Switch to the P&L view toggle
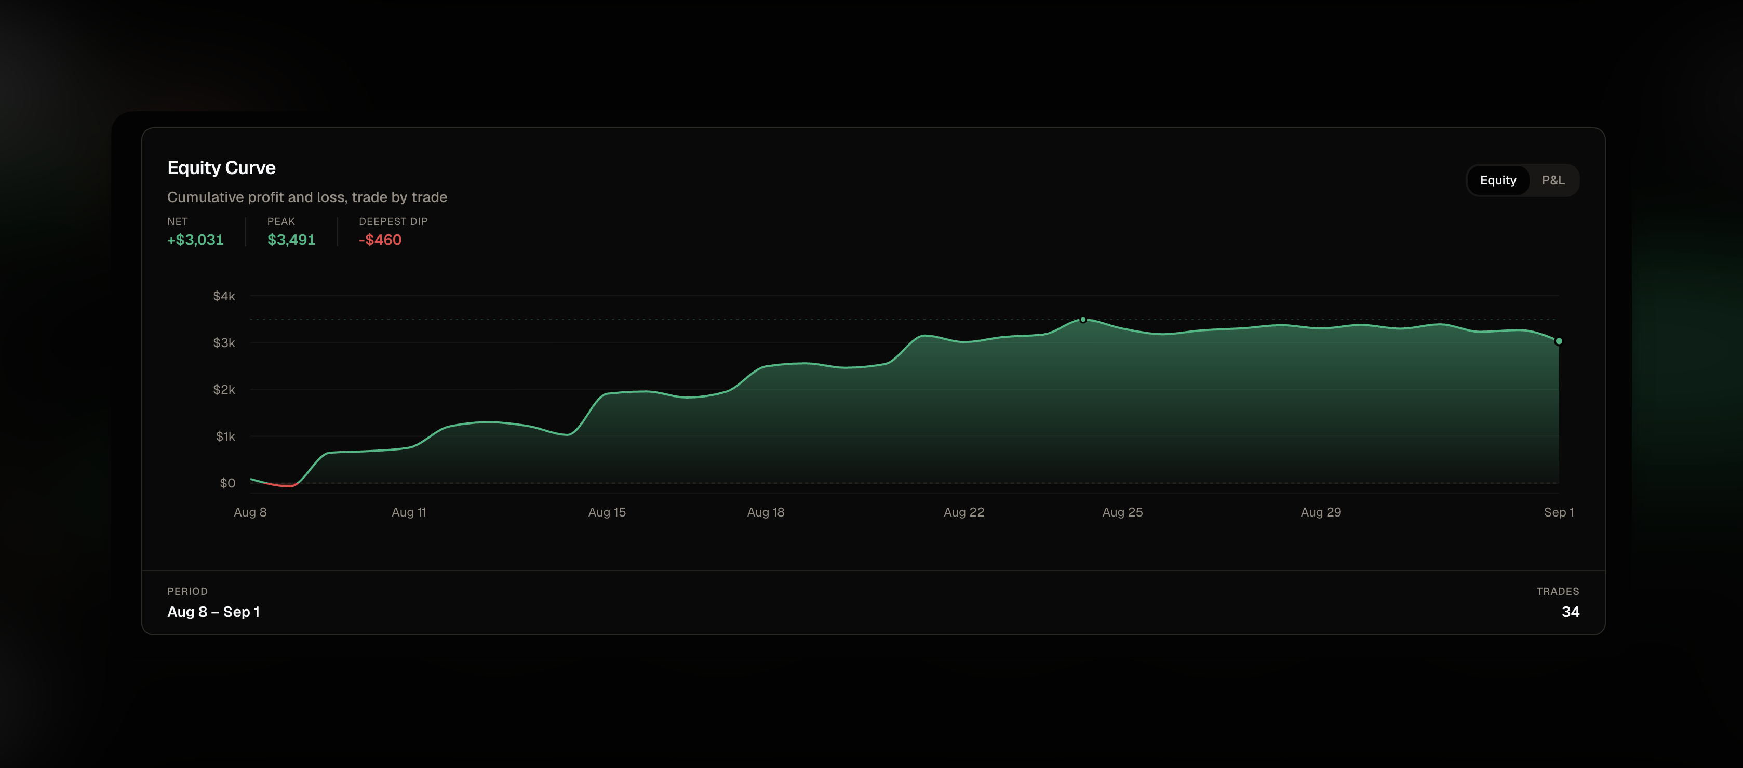The height and width of the screenshot is (768, 1743). (1553, 180)
